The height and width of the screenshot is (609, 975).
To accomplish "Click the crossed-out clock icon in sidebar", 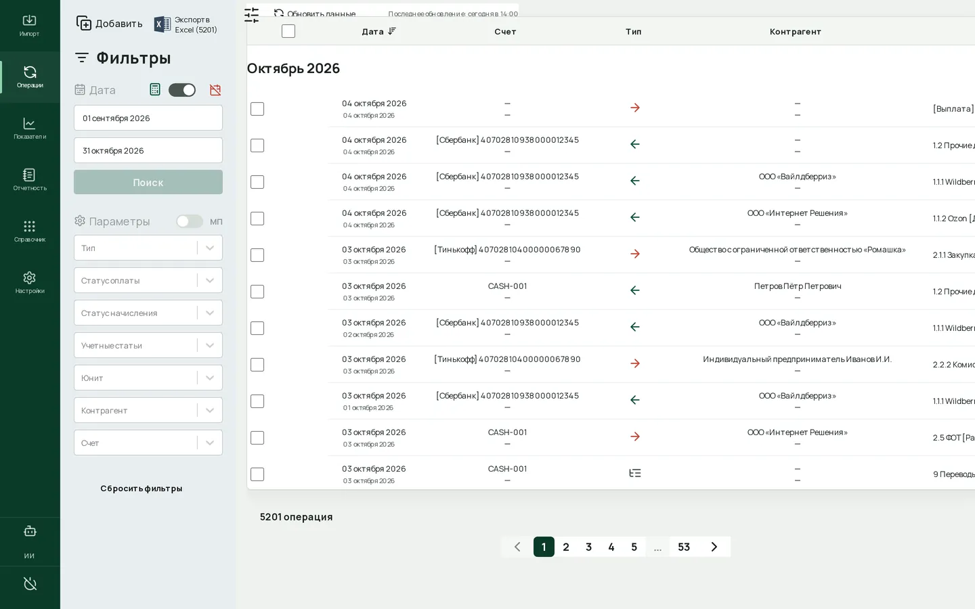I will 30,584.
